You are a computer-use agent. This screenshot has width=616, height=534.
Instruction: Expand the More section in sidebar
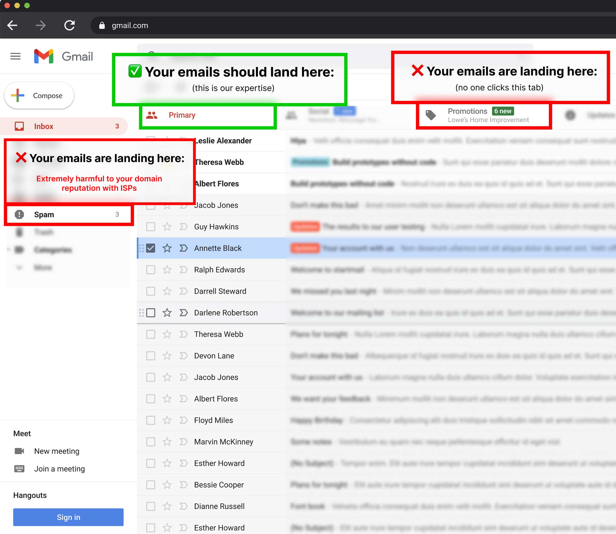coord(42,268)
